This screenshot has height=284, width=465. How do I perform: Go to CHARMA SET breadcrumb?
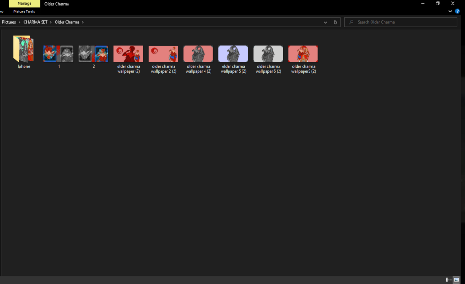(x=35, y=22)
